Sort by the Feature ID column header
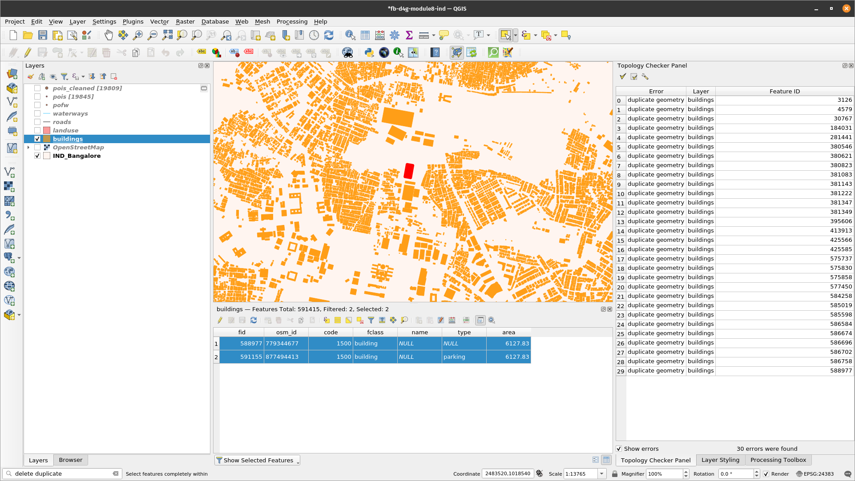The image size is (855, 481). click(785, 91)
